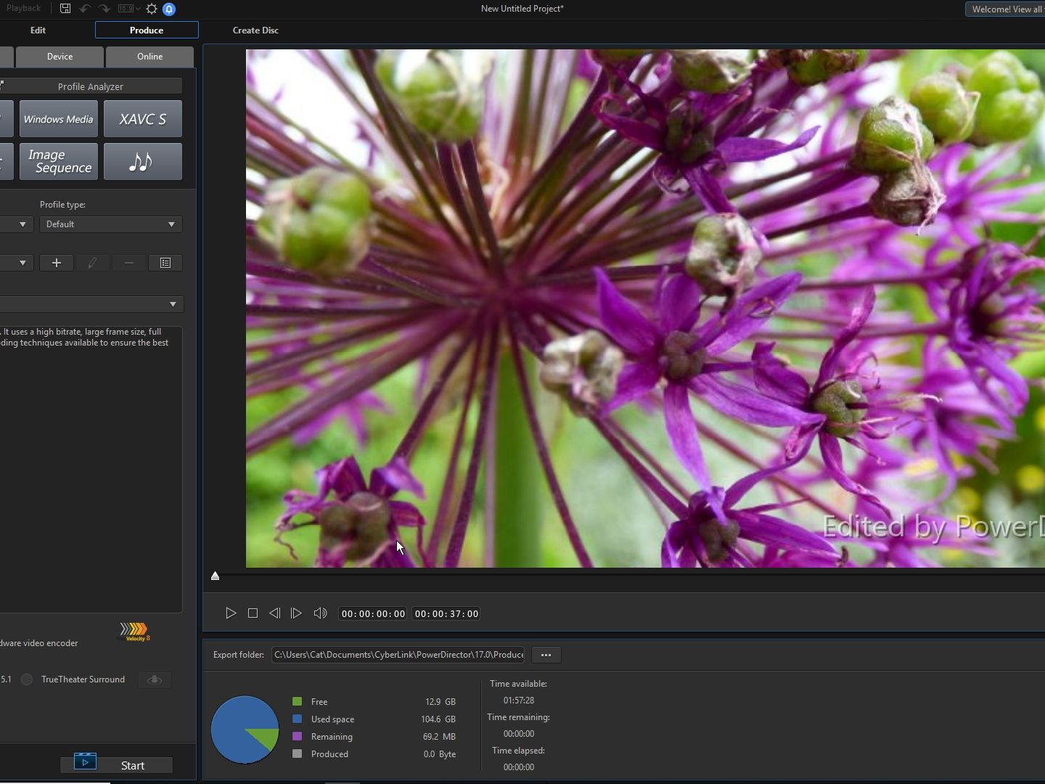Choose the audio-only music note format
This screenshot has height=784, width=1045.
[143, 161]
